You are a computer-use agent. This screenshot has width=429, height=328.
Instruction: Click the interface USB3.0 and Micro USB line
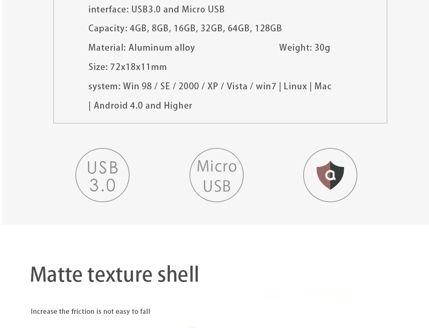tap(156, 9)
